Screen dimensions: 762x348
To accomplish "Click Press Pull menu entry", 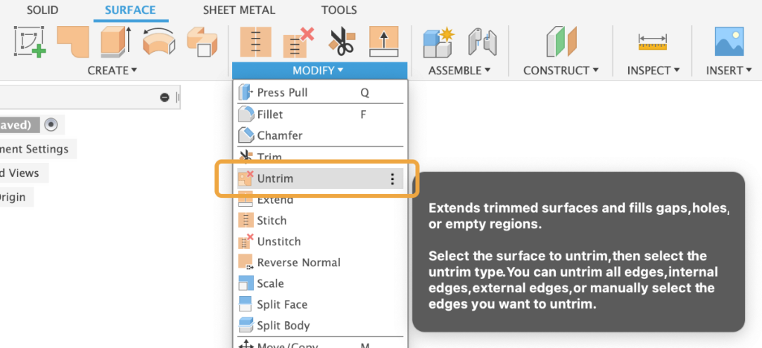I will (282, 93).
